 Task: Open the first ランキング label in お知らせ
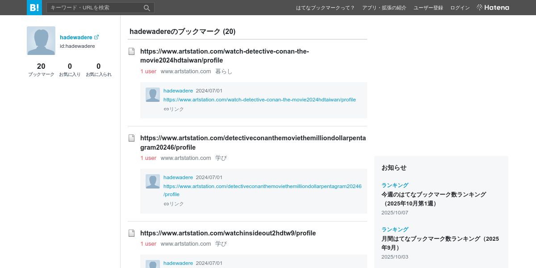point(395,185)
